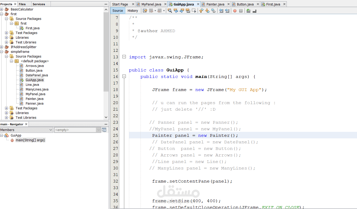Click GuiApp class icon in Navigator
The height and width of the screenshot is (209, 357).
point(7,135)
